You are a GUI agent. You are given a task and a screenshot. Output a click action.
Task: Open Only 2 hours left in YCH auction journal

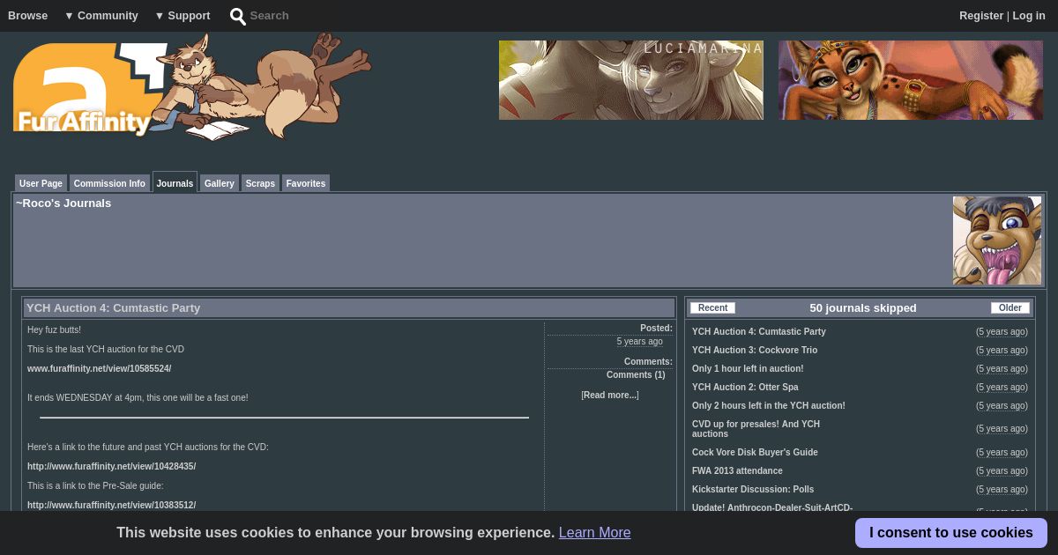(x=769, y=406)
